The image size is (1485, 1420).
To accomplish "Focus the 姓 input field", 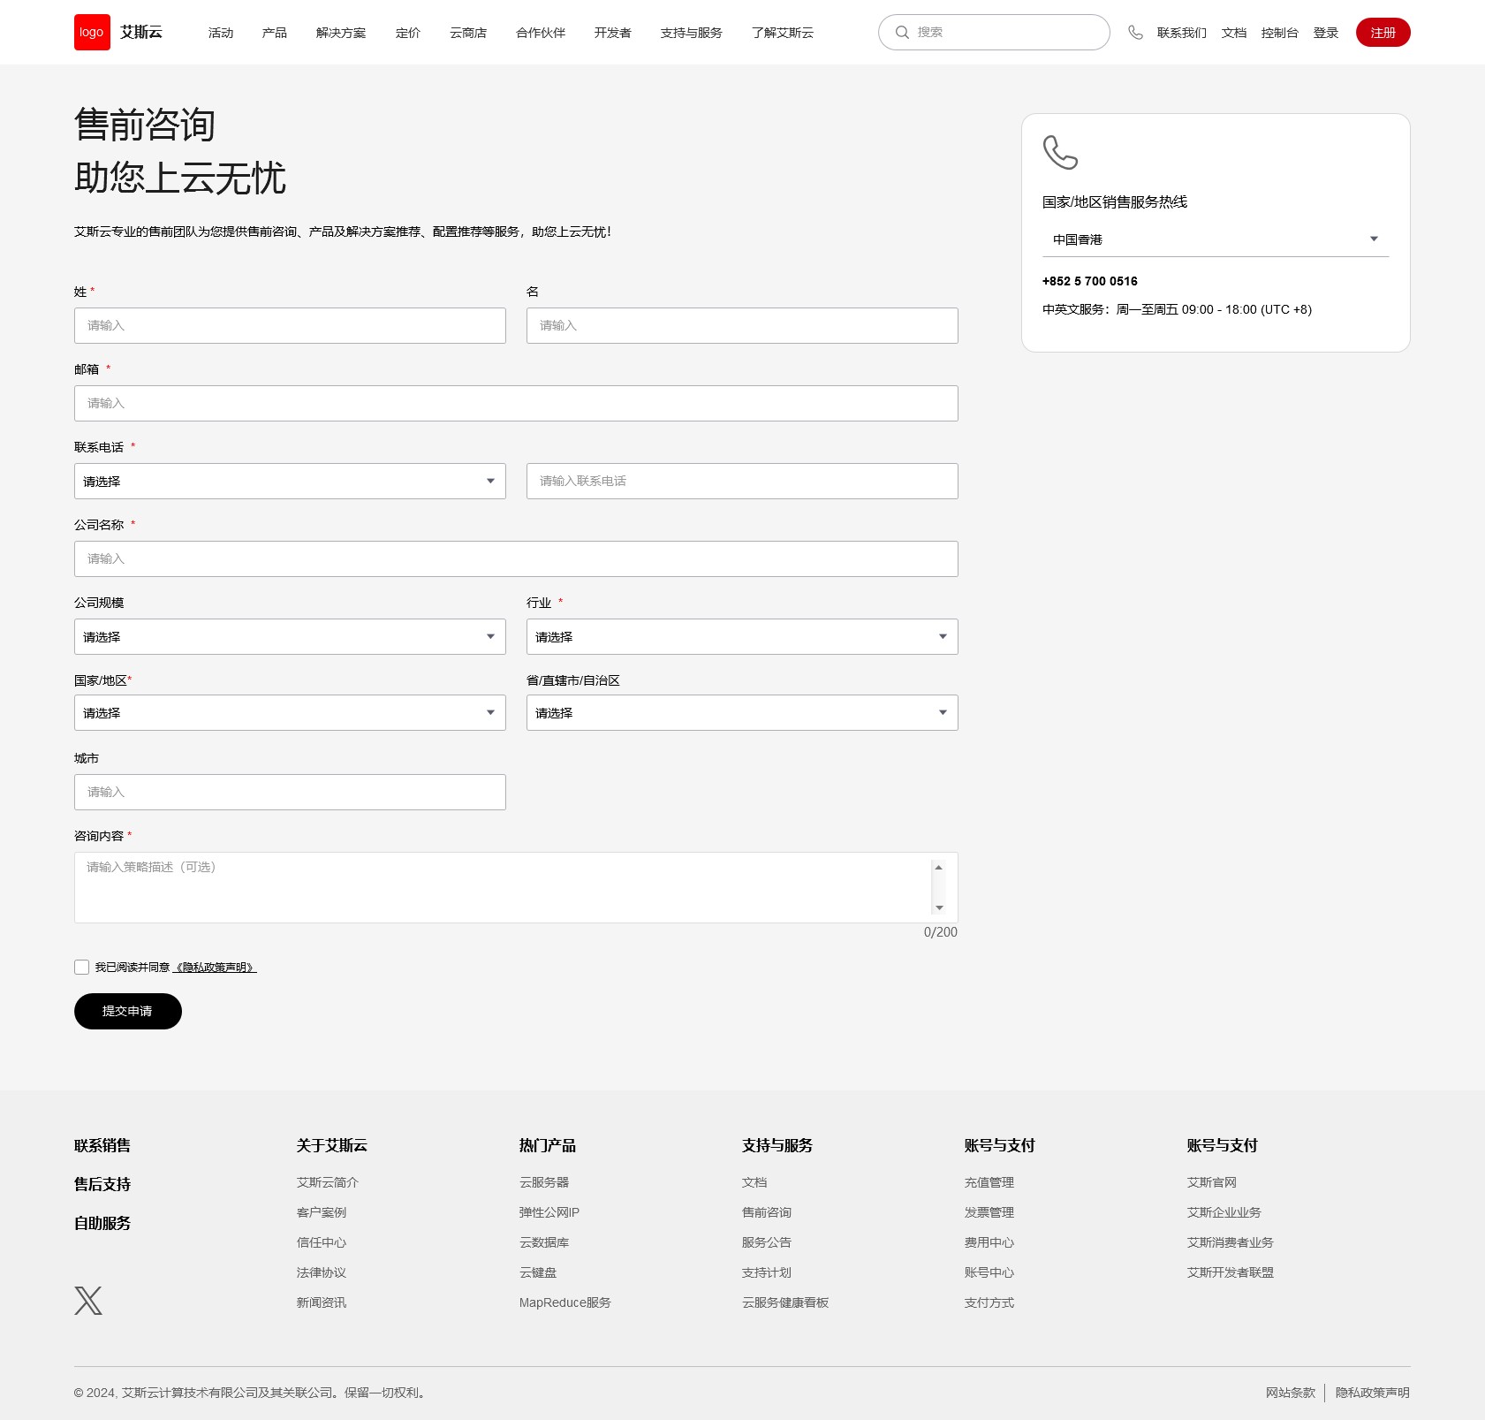I will click(290, 325).
